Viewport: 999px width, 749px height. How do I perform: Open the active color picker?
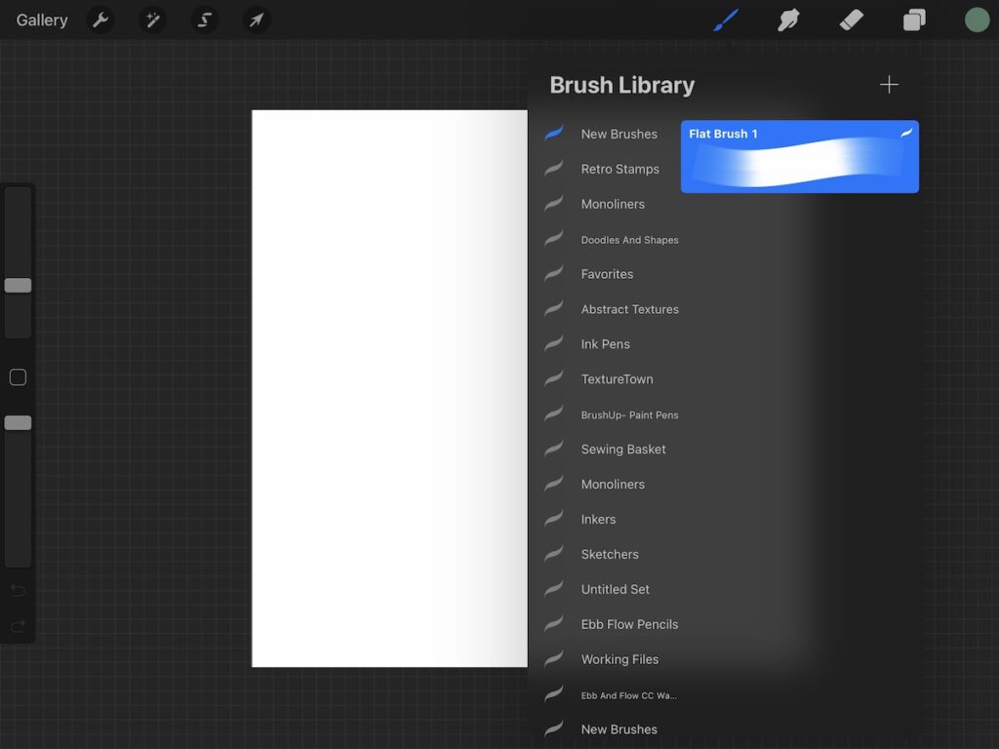[977, 19]
